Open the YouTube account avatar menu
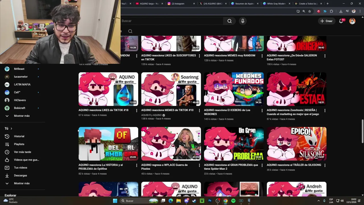Image resolution: width=364 pixels, height=205 pixels. click(x=352, y=21)
